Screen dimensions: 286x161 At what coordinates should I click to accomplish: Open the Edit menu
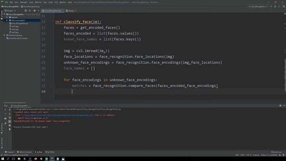point(11,2)
